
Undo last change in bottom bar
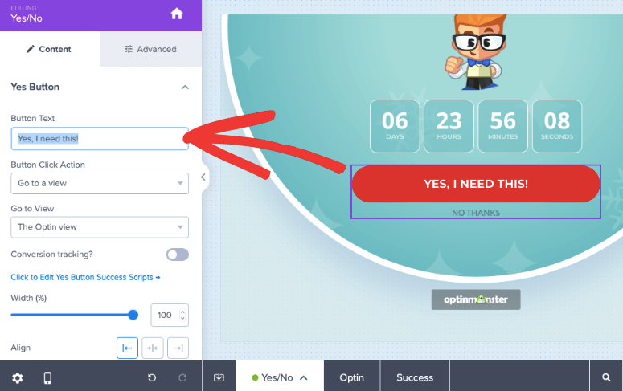[152, 377]
